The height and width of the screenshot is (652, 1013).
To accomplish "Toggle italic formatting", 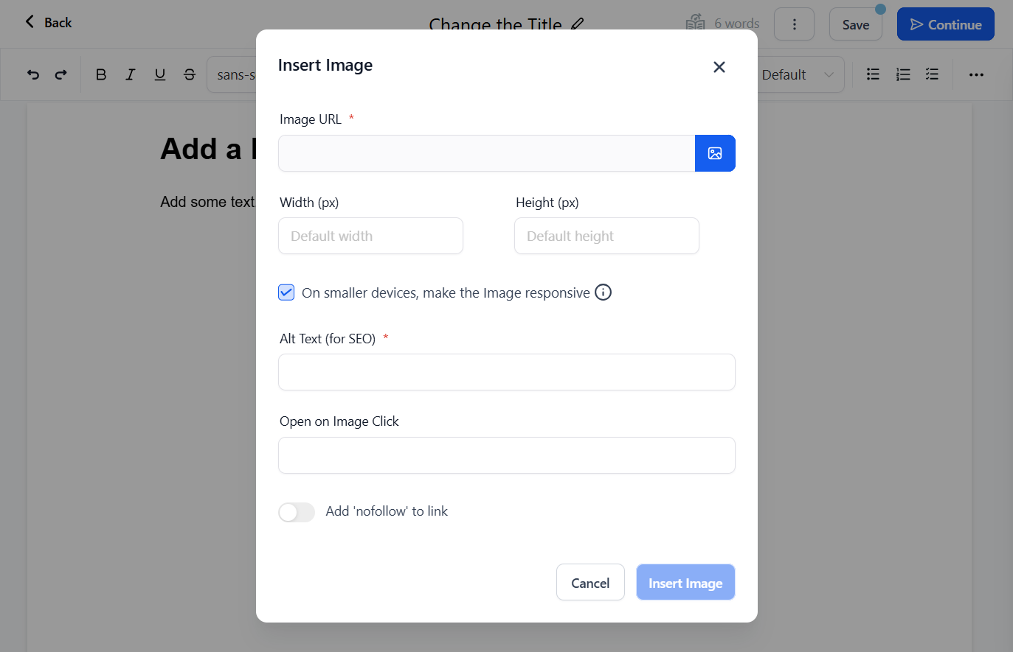I will (131, 74).
